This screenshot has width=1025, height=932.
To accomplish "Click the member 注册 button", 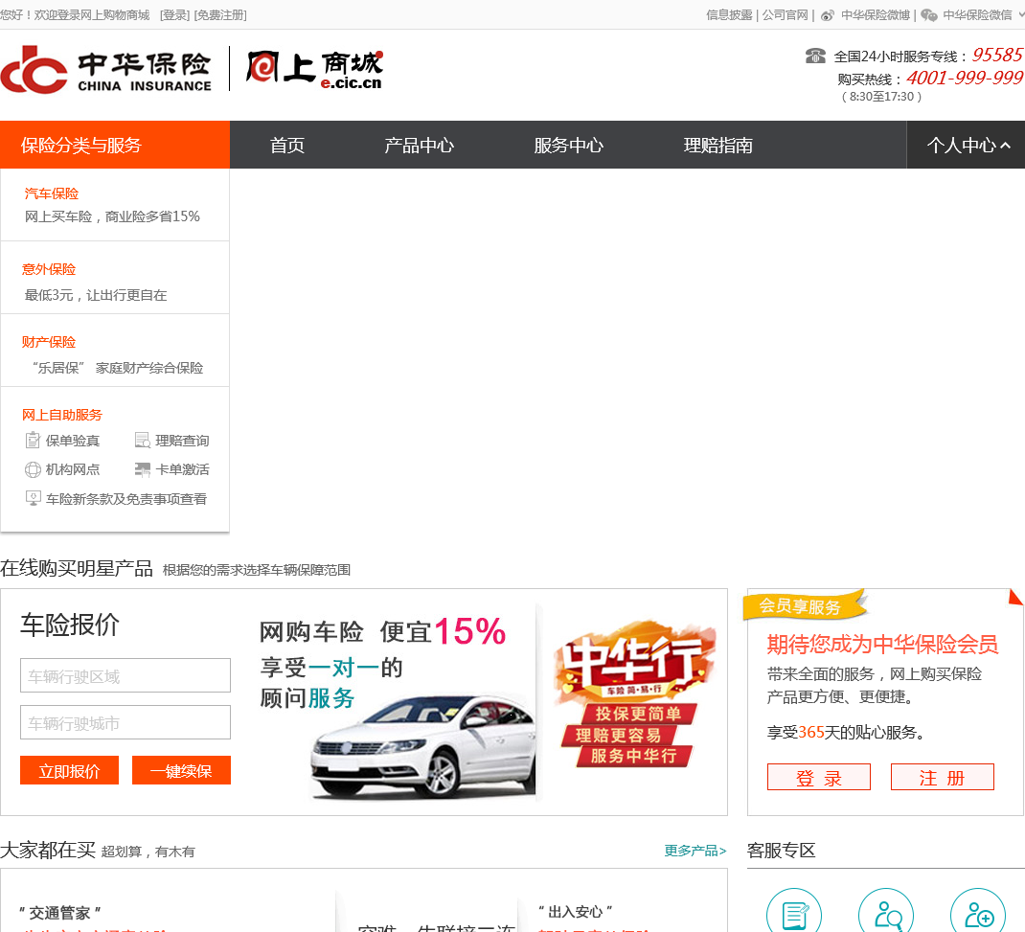I will (x=942, y=778).
